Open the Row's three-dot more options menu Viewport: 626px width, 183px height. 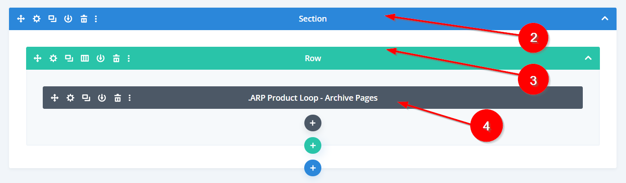[x=129, y=58]
